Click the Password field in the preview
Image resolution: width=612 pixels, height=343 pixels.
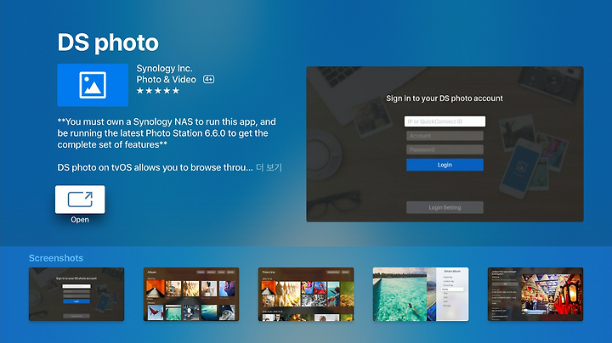(445, 149)
